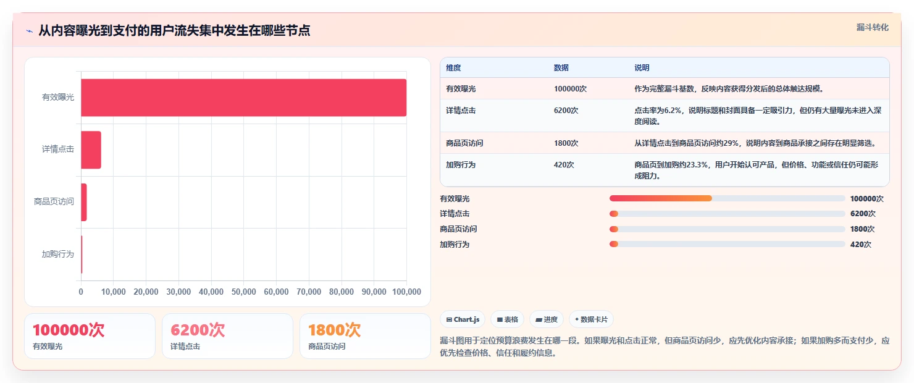Image resolution: width=914 pixels, height=383 pixels.
Task: Click the 作为完整漏斗基数 description cell
Action: coord(759,88)
